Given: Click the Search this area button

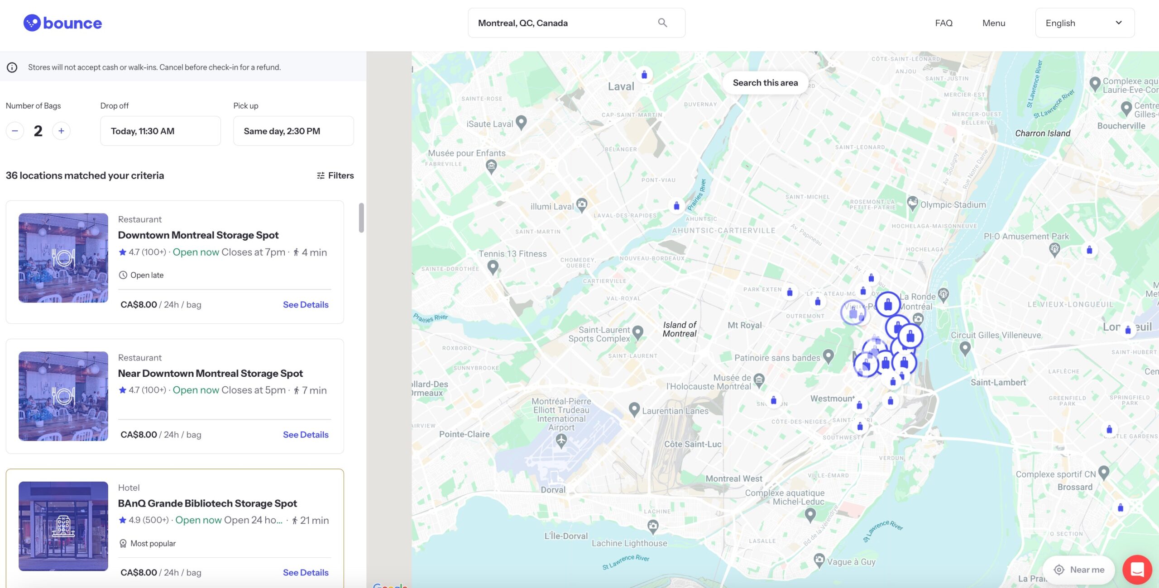Looking at the screenshot, I should tap(765, 82).
